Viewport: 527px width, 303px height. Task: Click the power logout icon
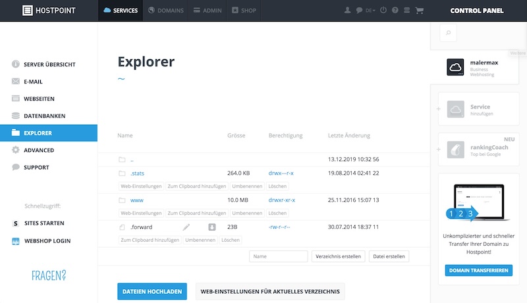coord(383,10)
